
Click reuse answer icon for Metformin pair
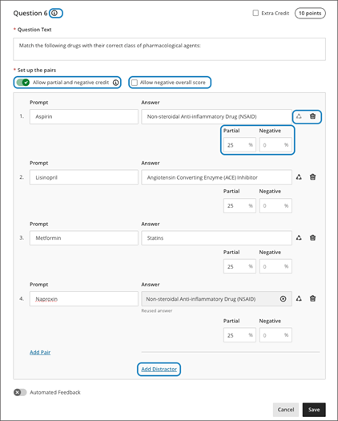click(x=299, y=237)
